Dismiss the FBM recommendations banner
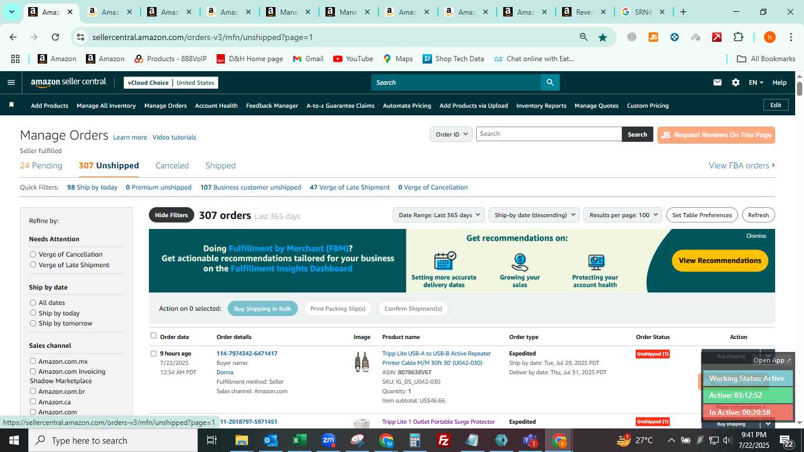 point(756,235)
